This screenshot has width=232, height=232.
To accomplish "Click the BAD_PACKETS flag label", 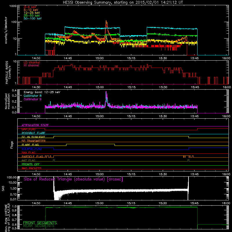I will pos(32,168).
